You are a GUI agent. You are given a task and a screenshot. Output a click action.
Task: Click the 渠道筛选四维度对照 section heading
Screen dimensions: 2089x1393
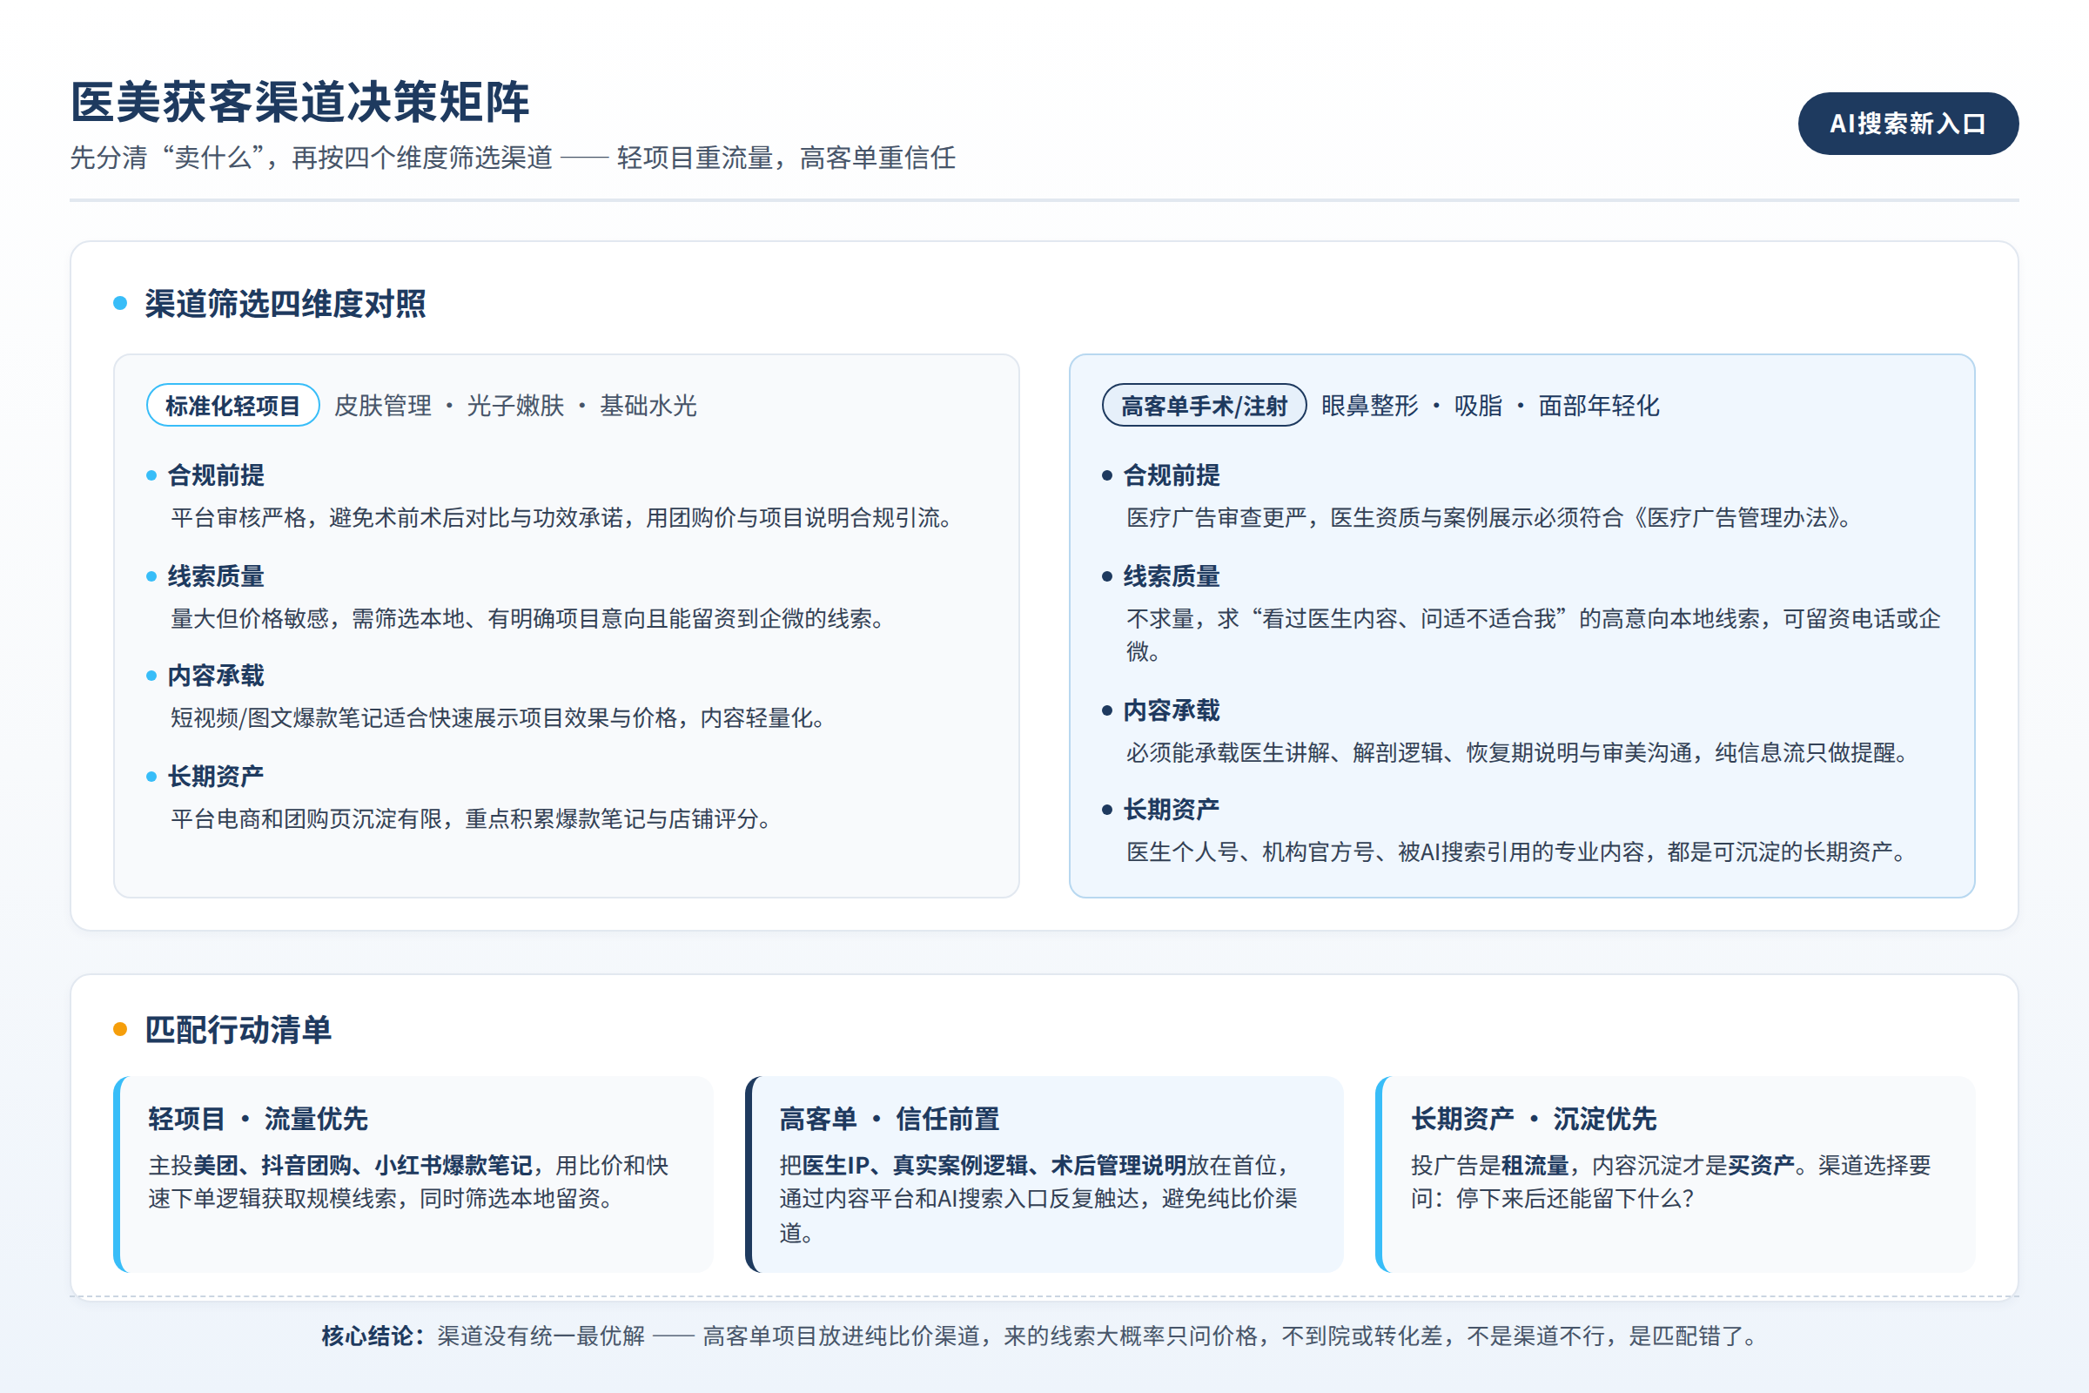click(285, 304)
